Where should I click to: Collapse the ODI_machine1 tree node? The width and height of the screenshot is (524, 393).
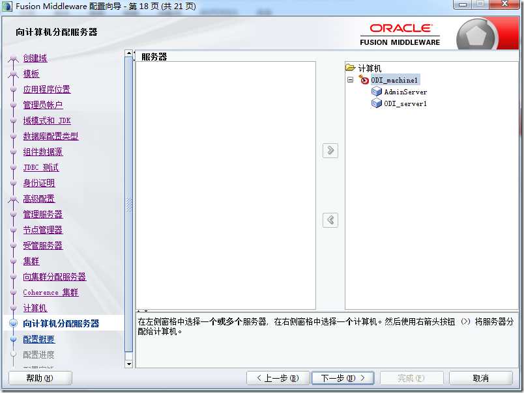(350, 80)
